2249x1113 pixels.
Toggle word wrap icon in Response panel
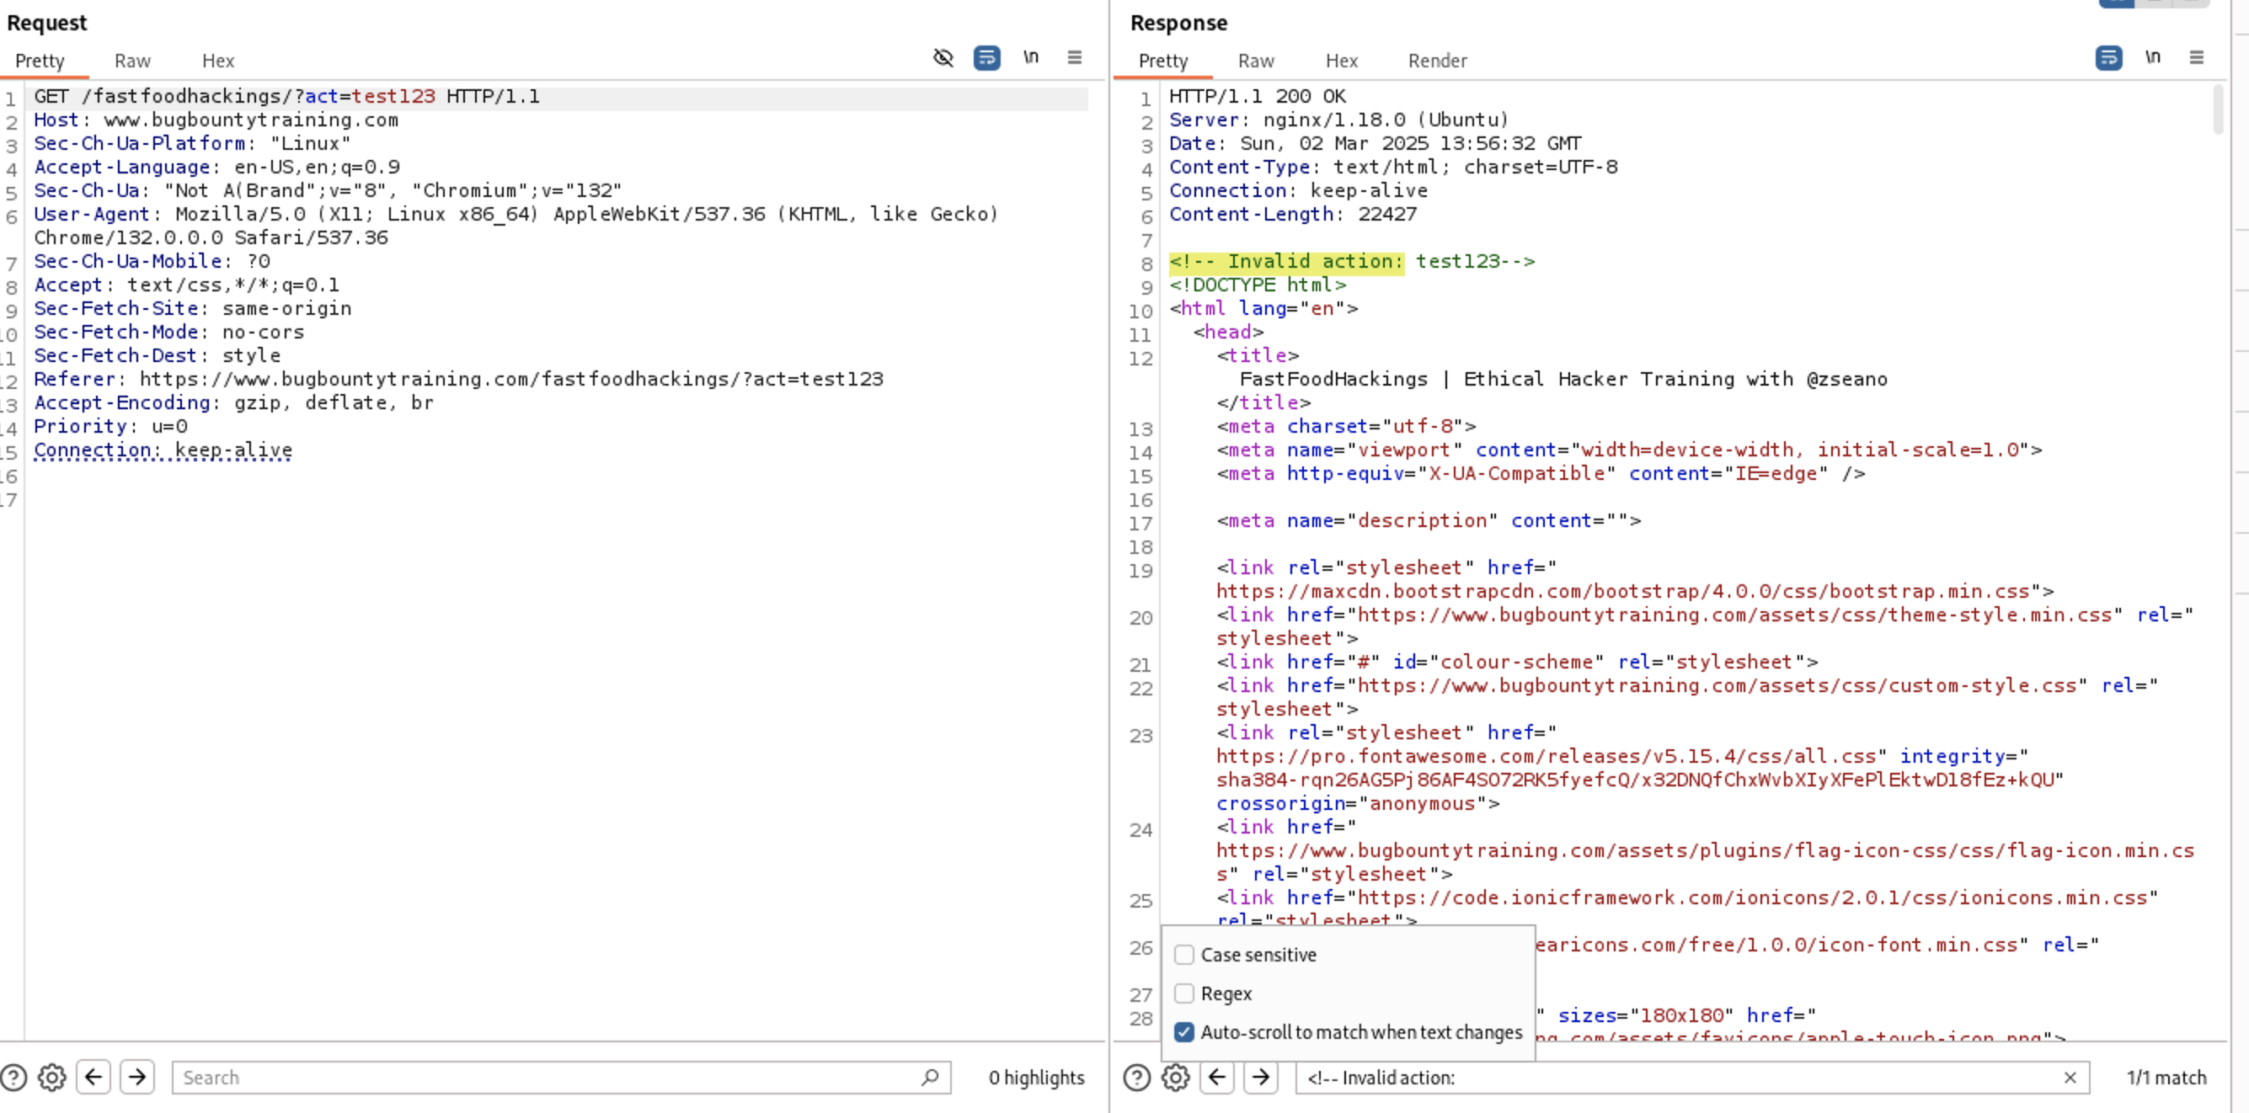click(2108, 57)
